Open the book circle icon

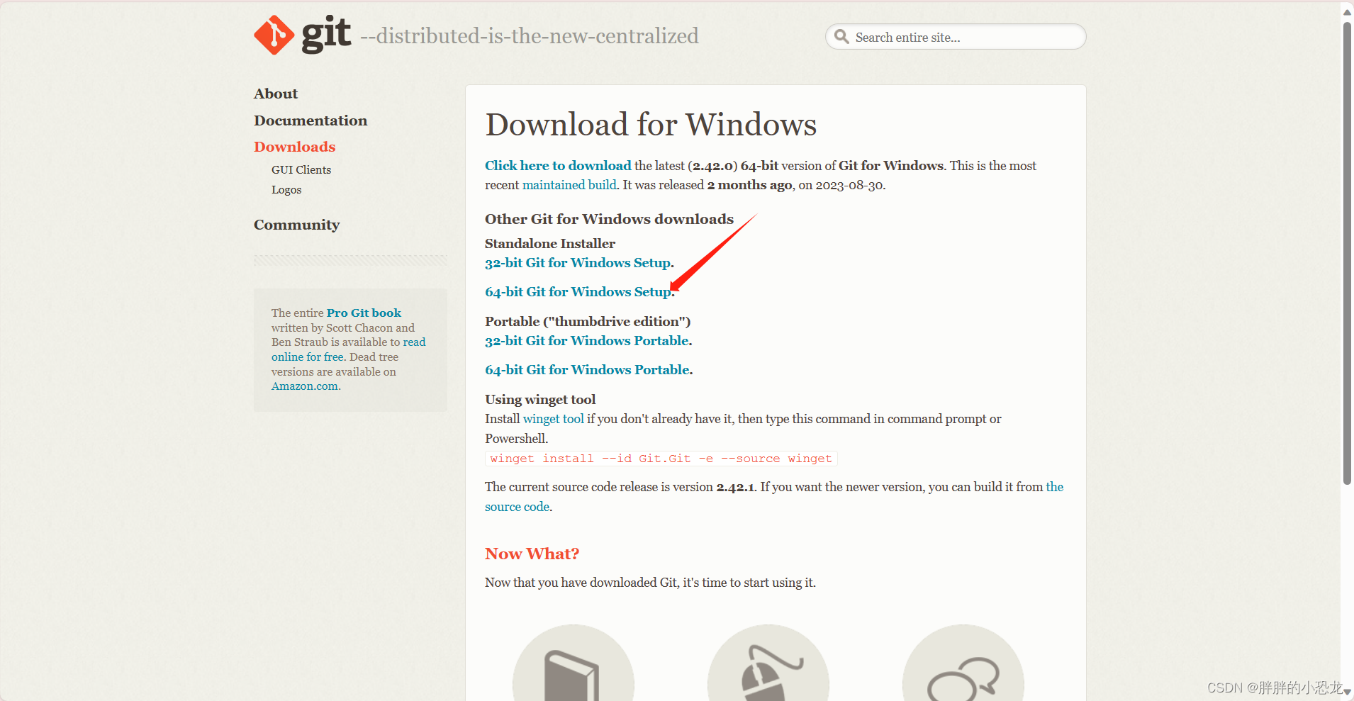(574, 663)
